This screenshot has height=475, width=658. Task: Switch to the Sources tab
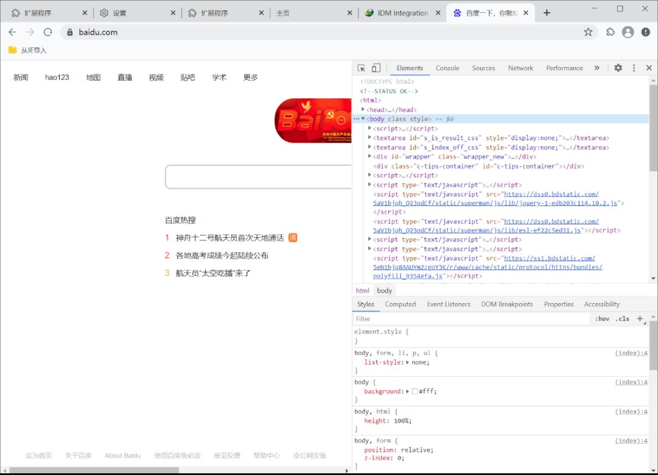[x=483, y=68]
